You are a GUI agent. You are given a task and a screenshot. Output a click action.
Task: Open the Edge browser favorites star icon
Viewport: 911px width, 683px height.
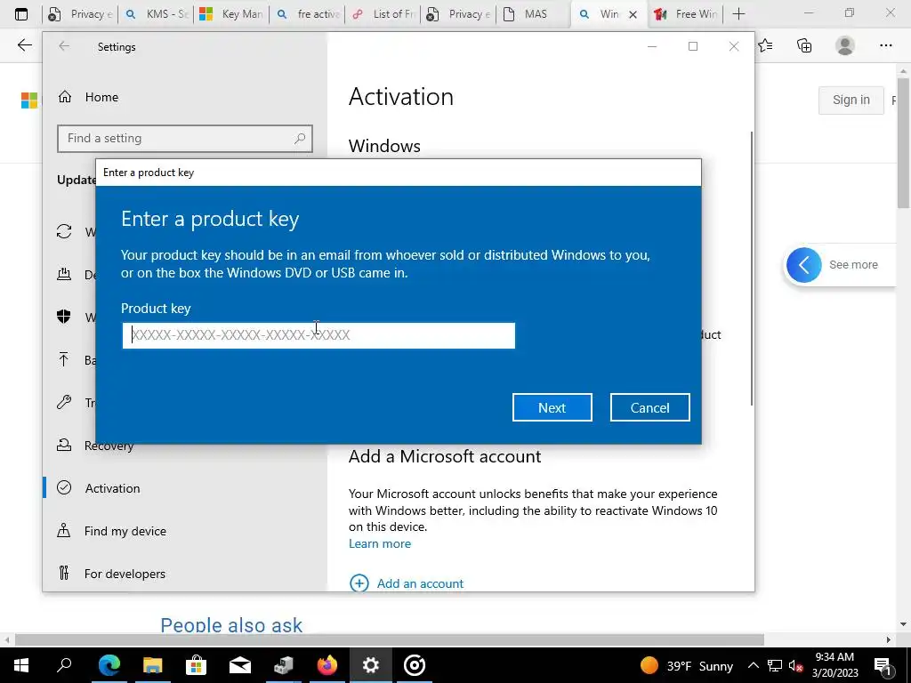765,45
